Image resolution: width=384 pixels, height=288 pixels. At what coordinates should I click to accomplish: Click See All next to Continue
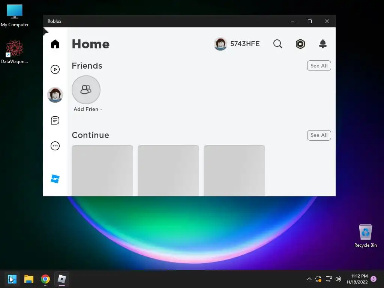319,135
